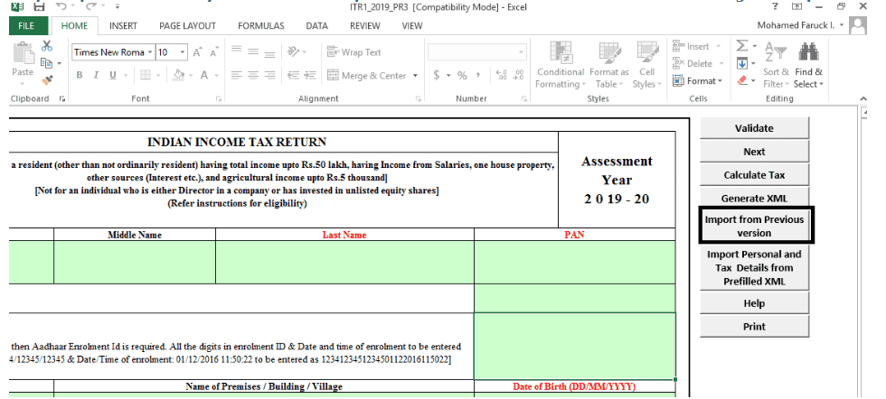
Task: Toggle Bold formatting
Action: pyautogui.click(x=80, y=76)
